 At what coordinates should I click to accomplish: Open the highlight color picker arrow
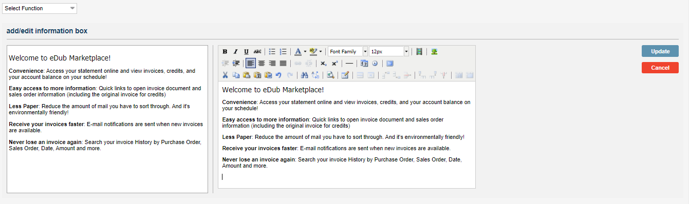coord(321,51)
